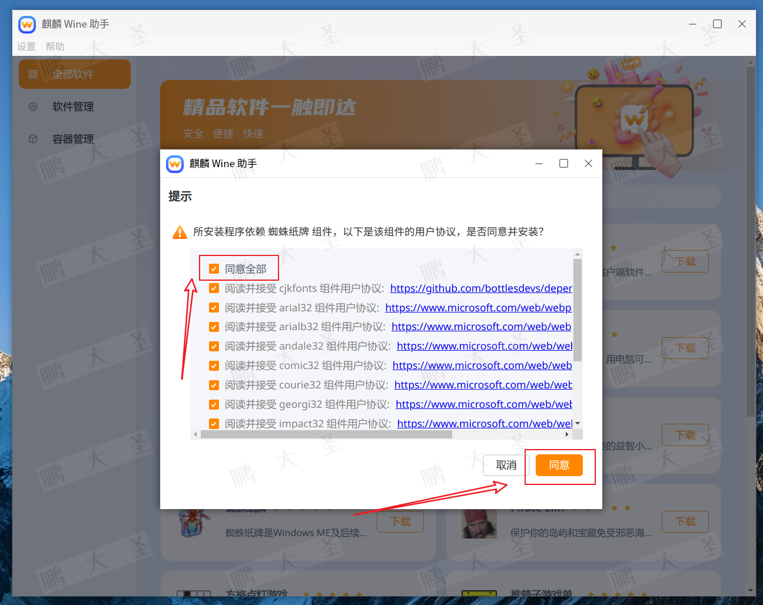The height and width of the screenshot is (605, 763).
Task: Close the main Wine 助手 window
Action: 742,24
